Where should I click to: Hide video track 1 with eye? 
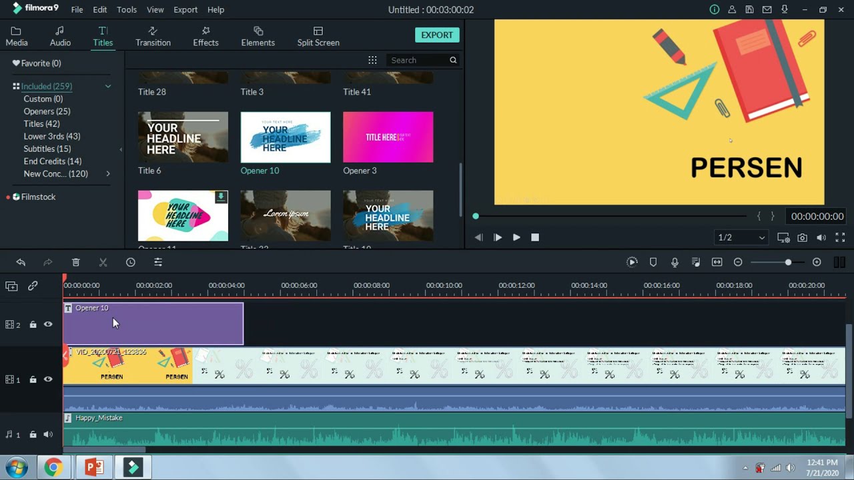click(48, 379)
